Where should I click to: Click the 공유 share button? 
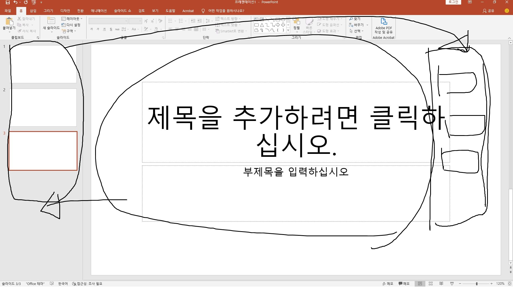tap(488, 11)
